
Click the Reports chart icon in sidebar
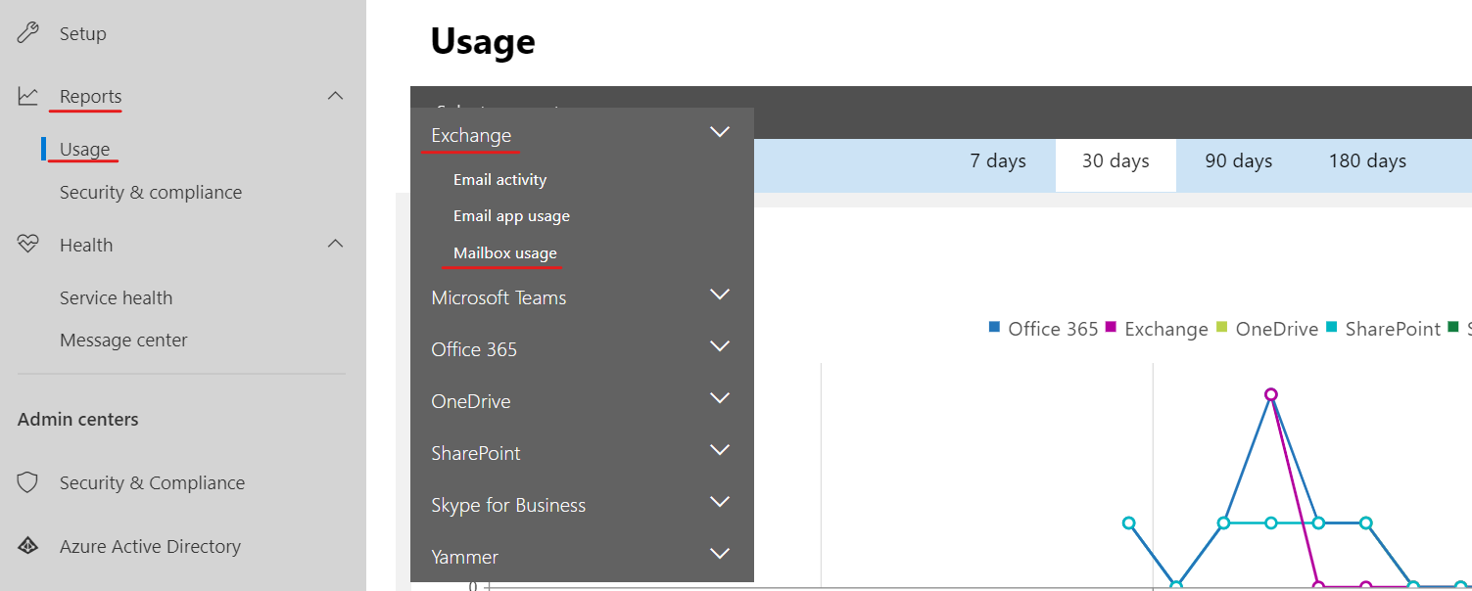point(26,95)
